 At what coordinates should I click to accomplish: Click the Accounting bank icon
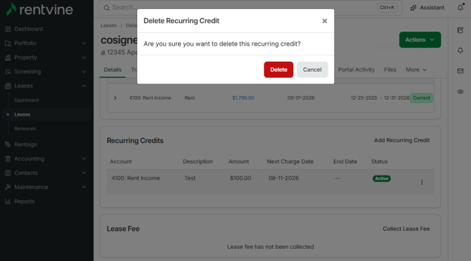coord(8,159)
